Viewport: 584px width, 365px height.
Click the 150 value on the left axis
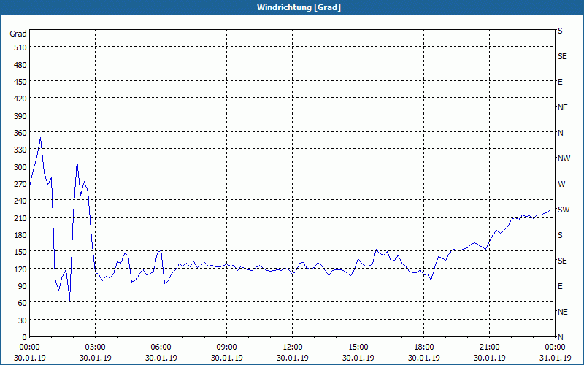[20, 253]
